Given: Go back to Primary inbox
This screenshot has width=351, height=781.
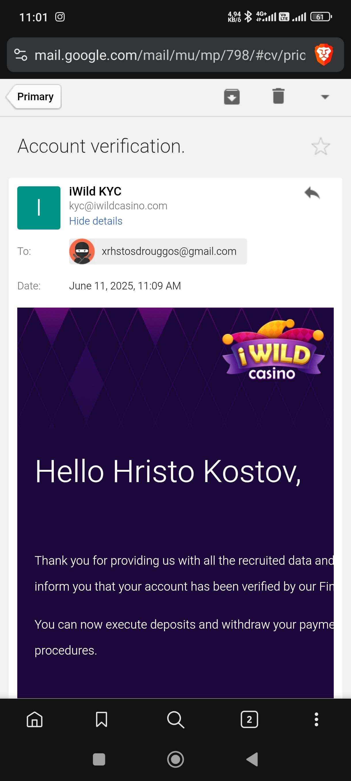Looking at the screenshot, I should click(x=34, y=97).
